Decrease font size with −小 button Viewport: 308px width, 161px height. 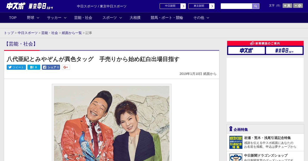[x=298, y=6]
